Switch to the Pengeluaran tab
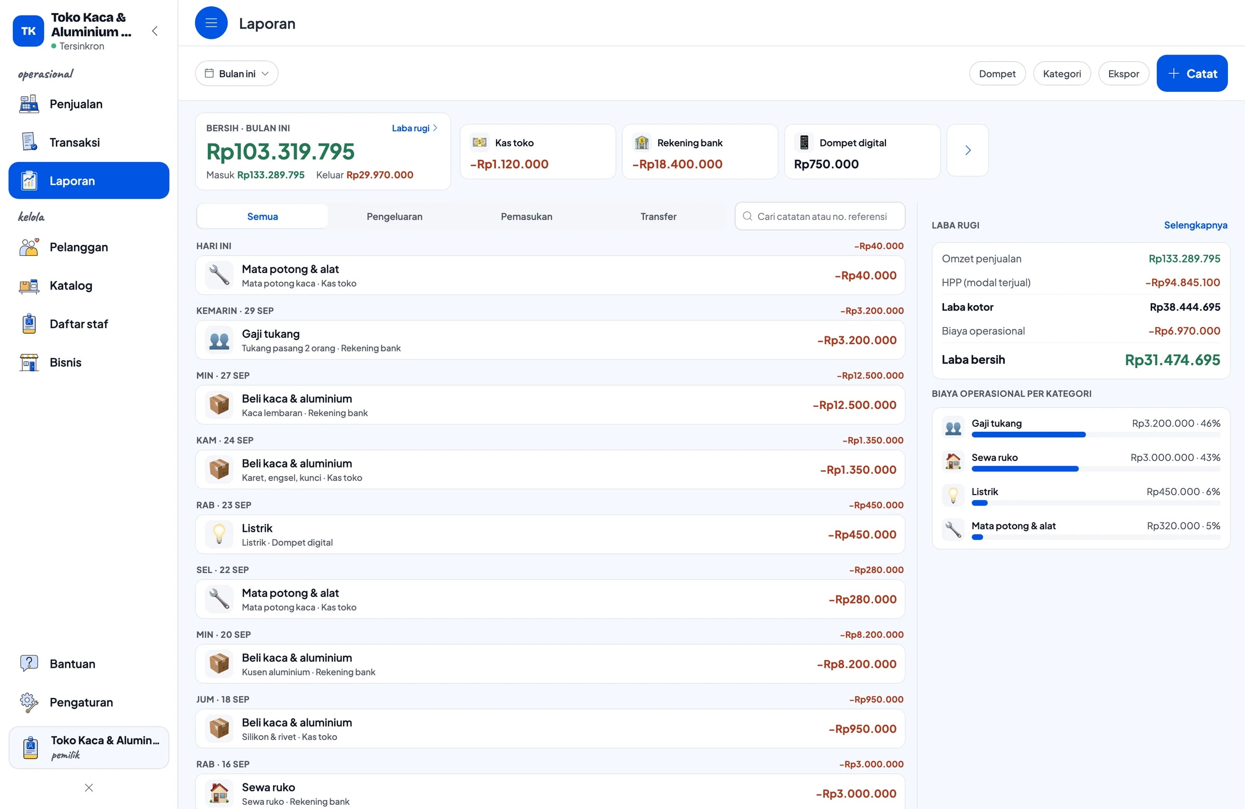The image size is (1245, 809). click(x=394, y=216)
